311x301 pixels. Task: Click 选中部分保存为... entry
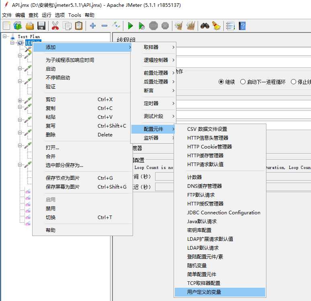tap(82, 165)
